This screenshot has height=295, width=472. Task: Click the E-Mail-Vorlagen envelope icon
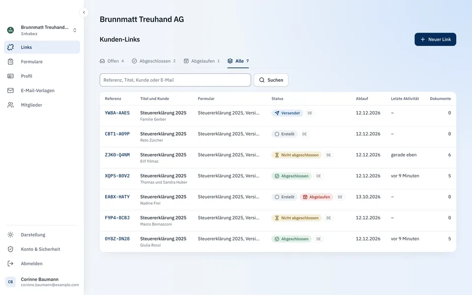coord(10,90)
